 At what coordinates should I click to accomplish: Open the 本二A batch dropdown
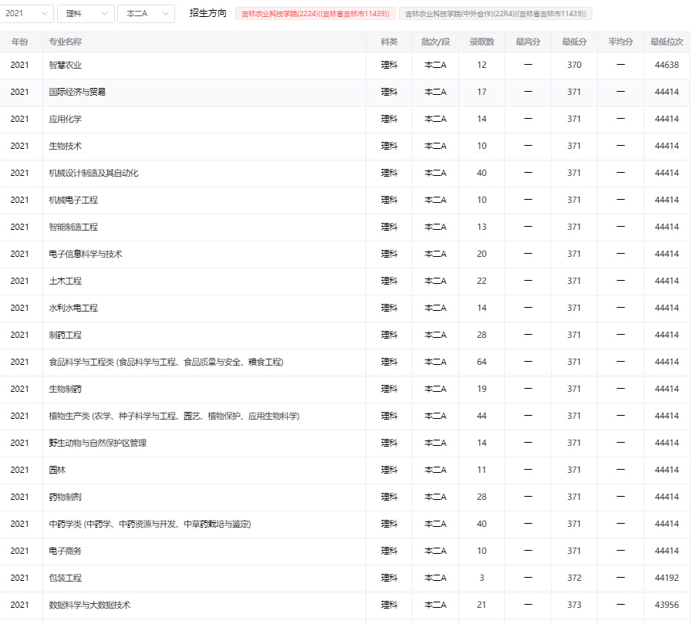(147, 14)
